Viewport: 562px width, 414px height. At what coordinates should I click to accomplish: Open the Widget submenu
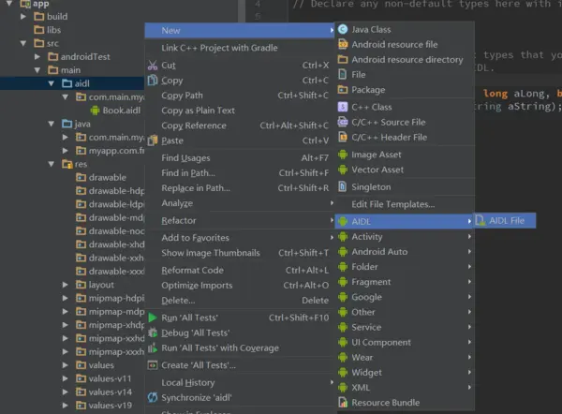tap(405, 373)
